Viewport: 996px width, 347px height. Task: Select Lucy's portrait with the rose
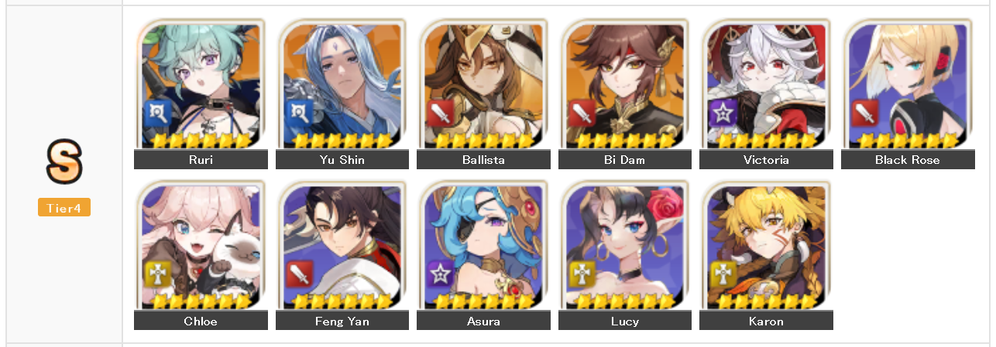(x=625, y=244)
